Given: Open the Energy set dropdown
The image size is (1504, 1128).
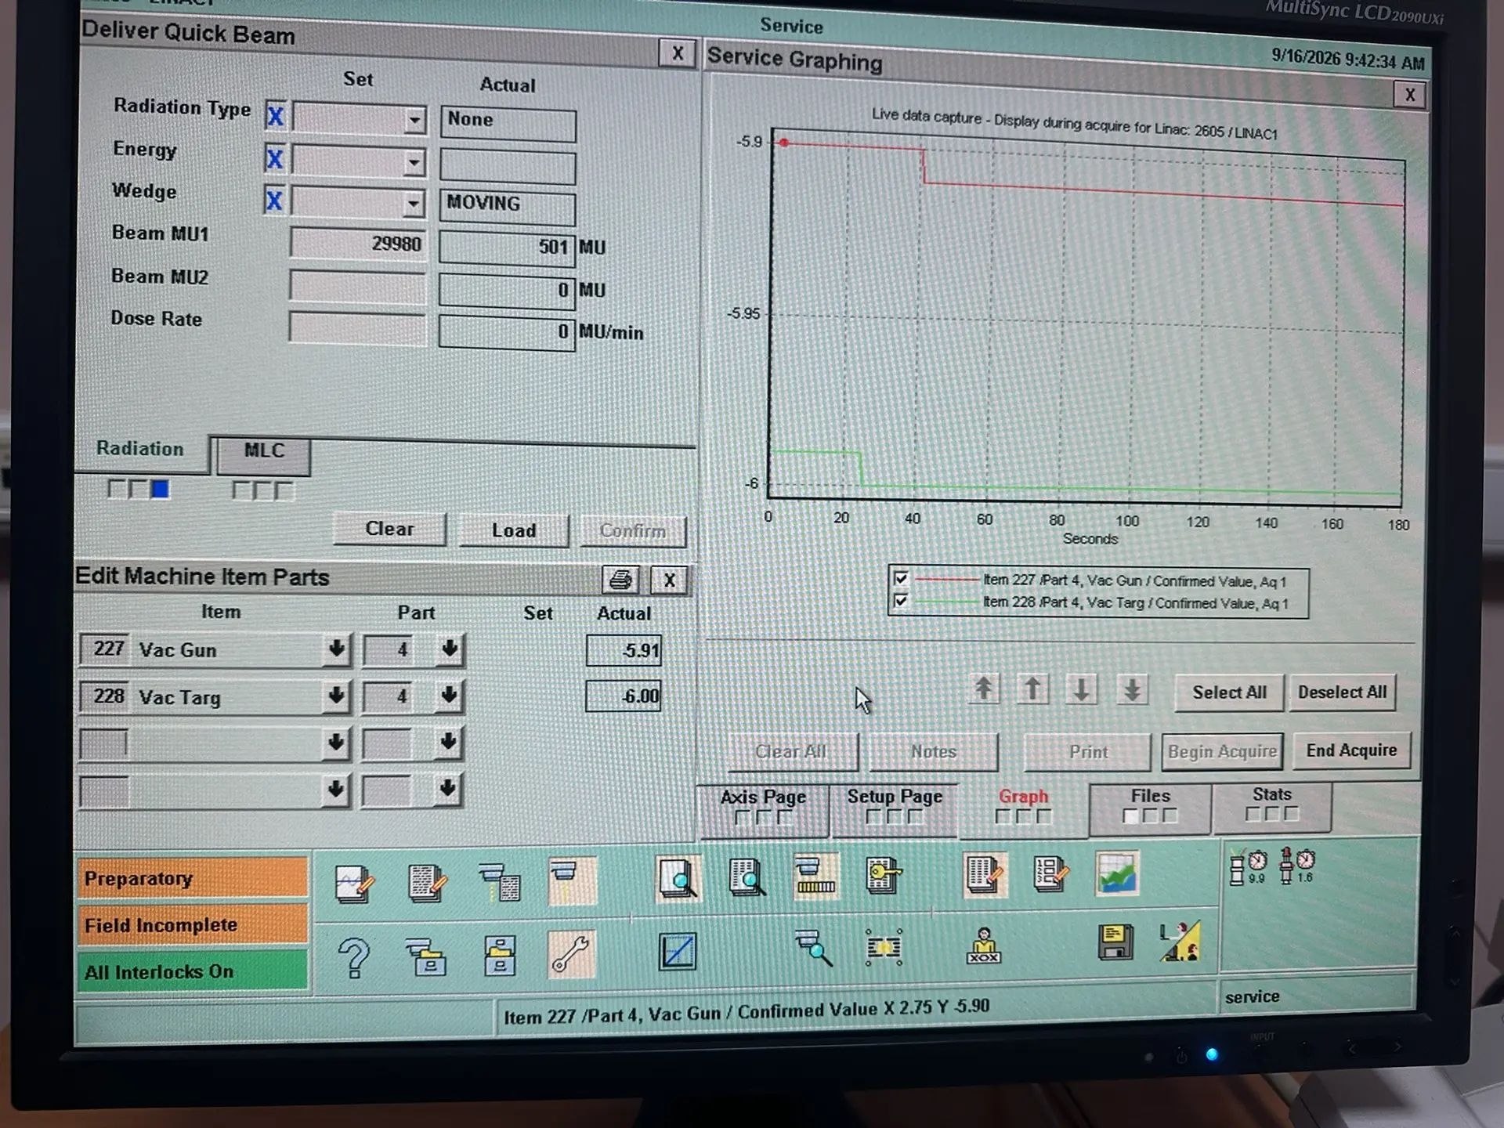Looking at the screenshot, I should click(x=414, y=162).
